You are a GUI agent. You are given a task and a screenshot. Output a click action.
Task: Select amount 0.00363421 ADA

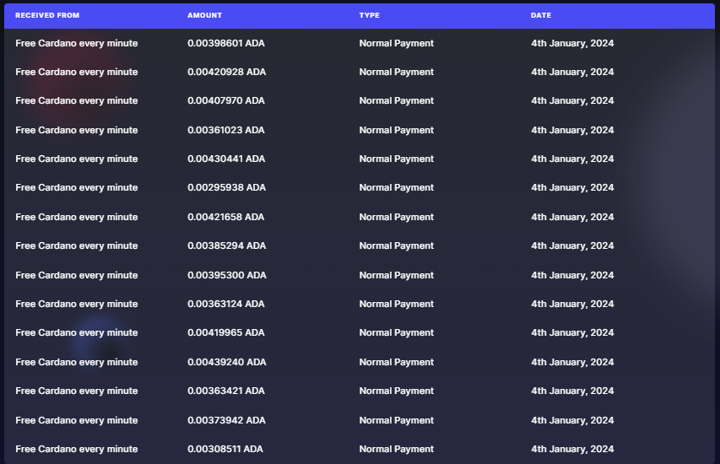point(226,391)
